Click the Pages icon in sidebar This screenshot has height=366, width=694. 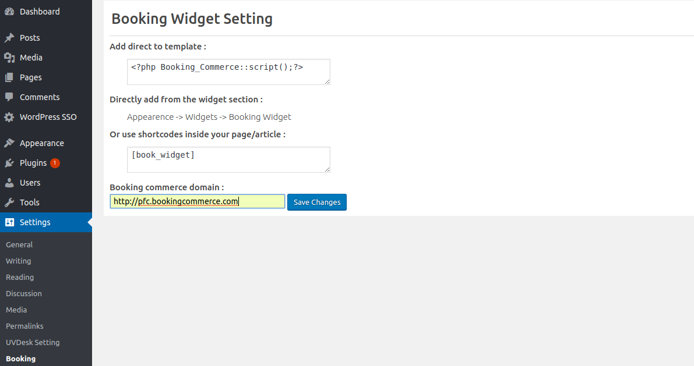[9, 77]
